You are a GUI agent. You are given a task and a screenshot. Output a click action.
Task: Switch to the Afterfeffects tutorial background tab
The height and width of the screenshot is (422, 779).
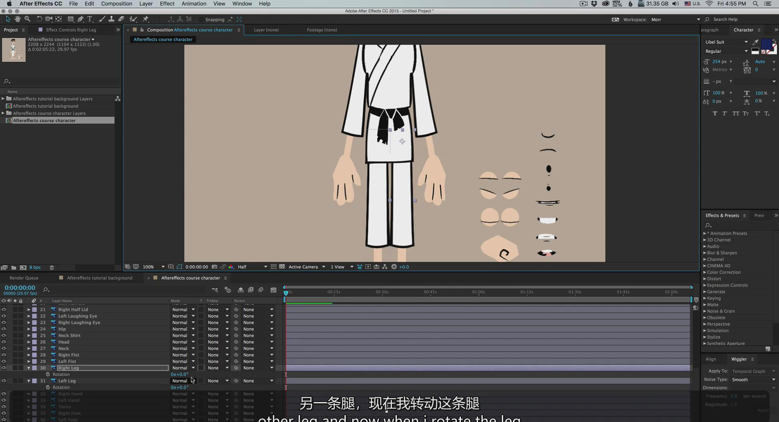click(99, 278)
